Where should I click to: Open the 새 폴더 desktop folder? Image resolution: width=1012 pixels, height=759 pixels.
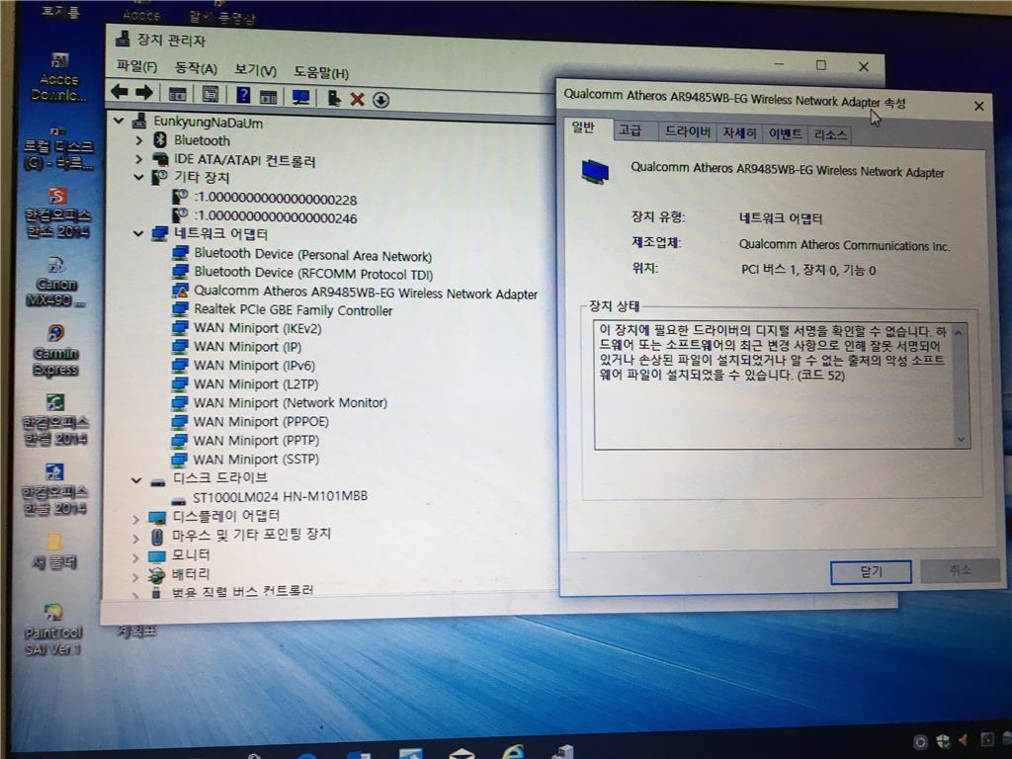pos(55,550)
